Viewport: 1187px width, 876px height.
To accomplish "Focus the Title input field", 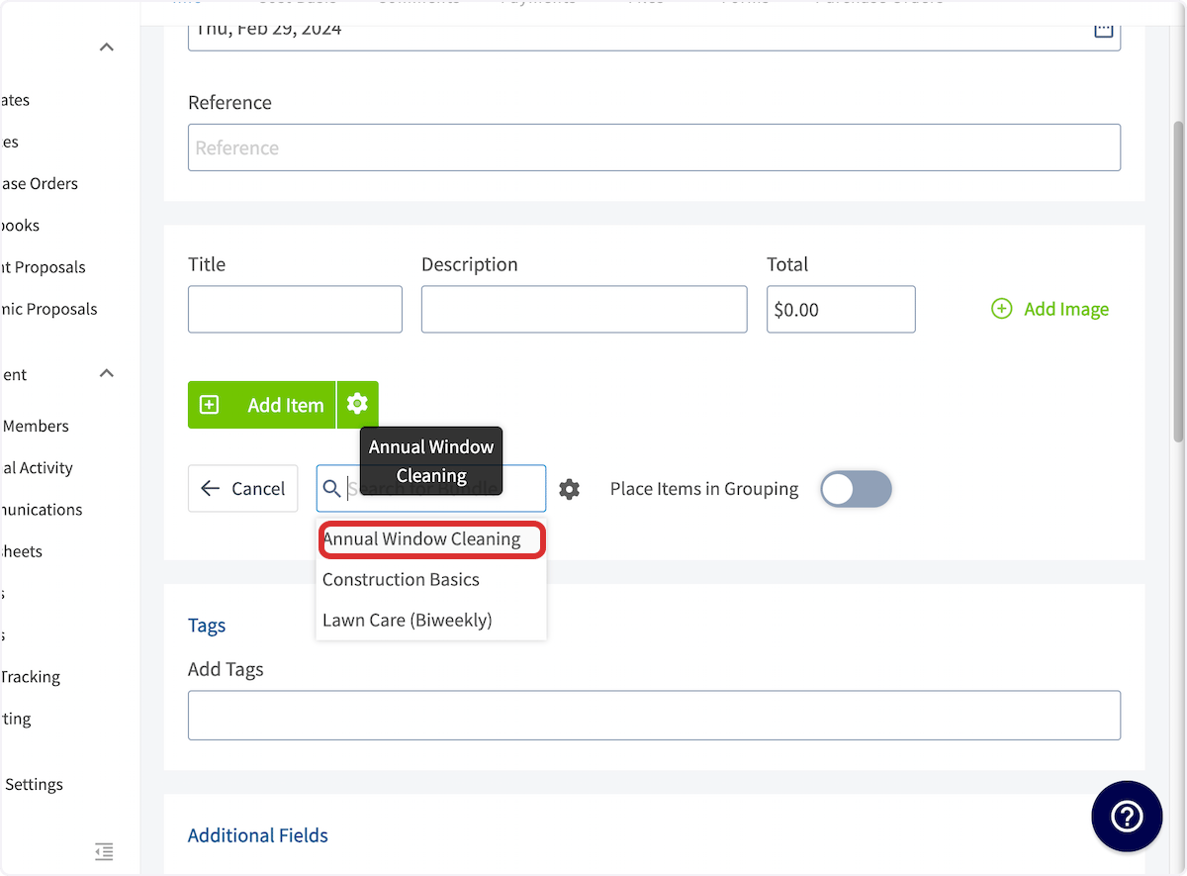I will tap(295, 309).
